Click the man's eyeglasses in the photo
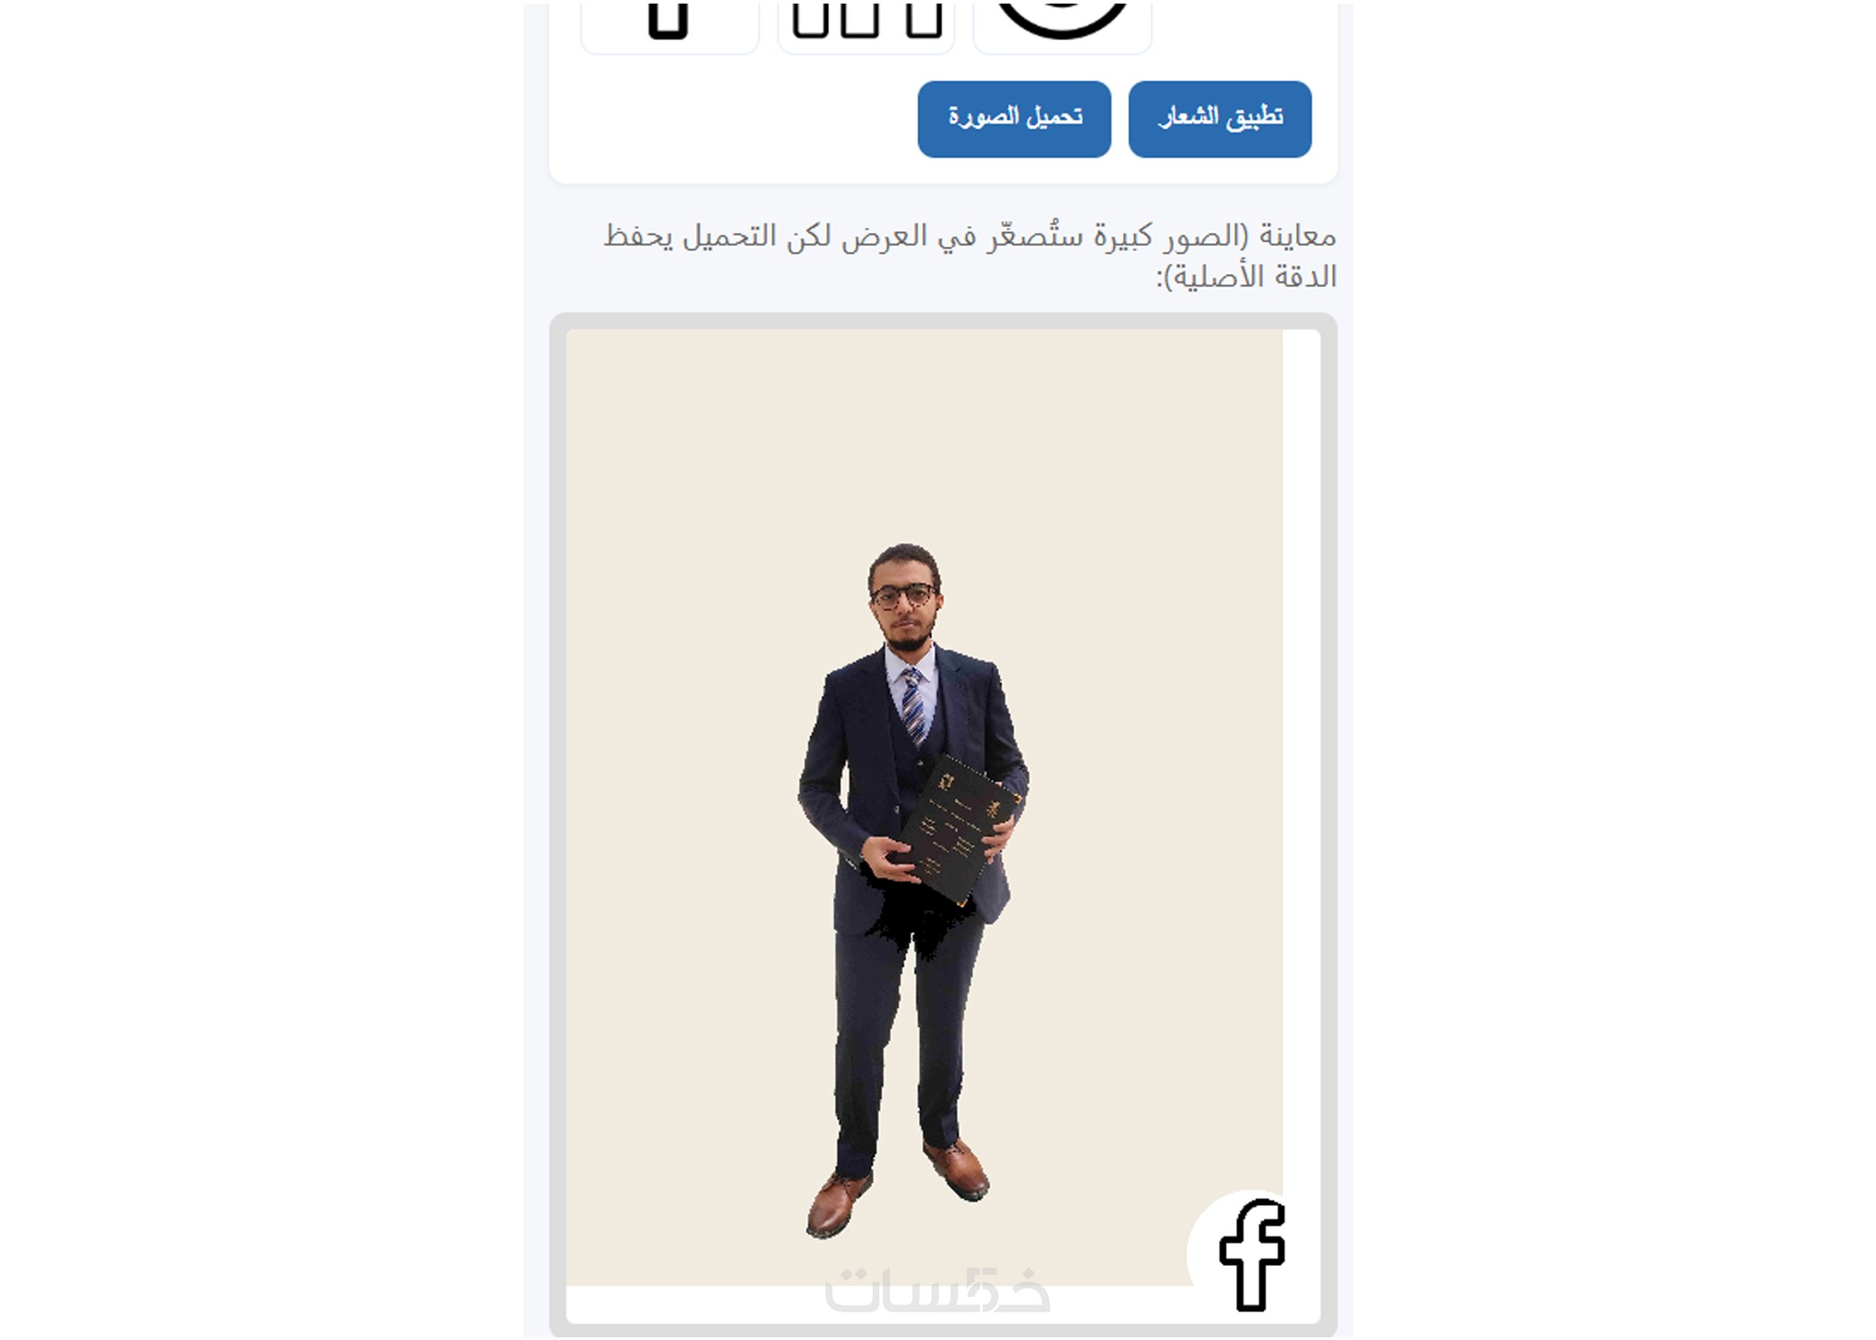 903,596
